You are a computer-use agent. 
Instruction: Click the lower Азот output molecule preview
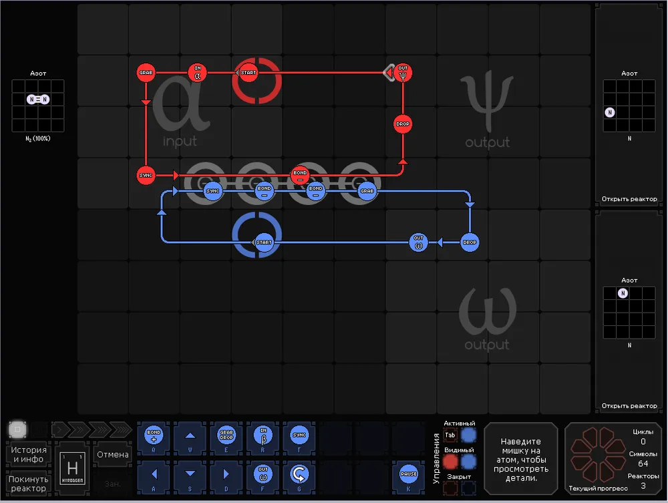[629, 313]
